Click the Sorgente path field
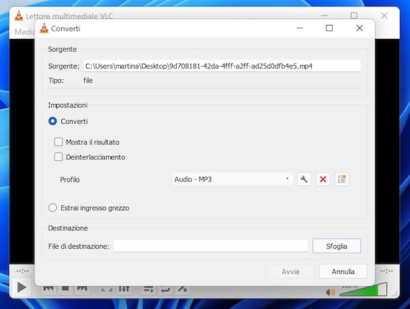The width and height of the screenshot is (410, 309). 222,66
